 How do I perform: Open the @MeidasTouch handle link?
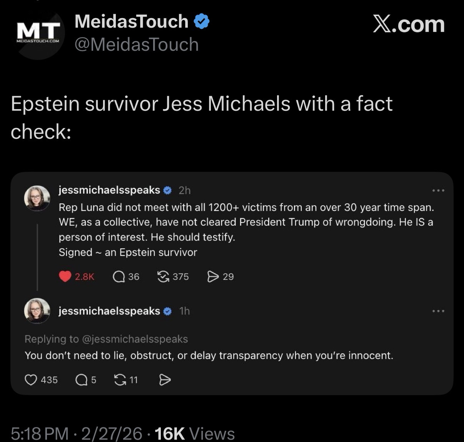point(136,45)
